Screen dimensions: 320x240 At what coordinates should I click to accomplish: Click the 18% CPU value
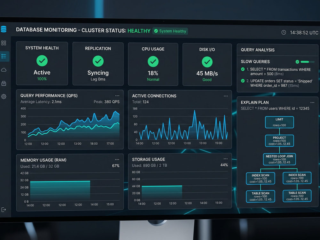[153, 73]
